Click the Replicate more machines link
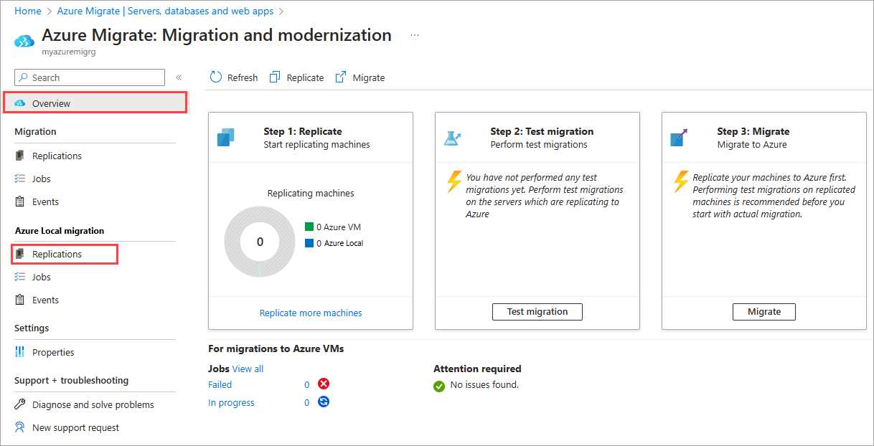The height and width of the screenshot is (446, 874). [310, 313]
